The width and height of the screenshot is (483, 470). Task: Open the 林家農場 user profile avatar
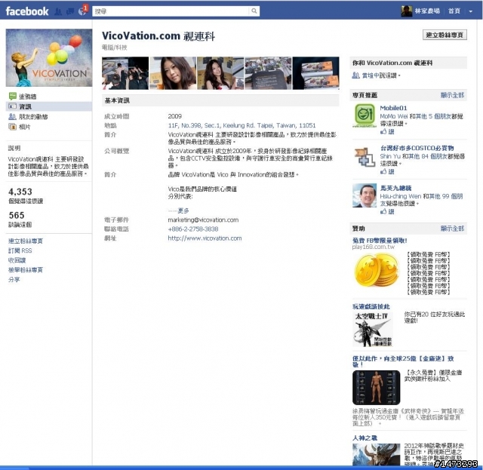(406, 11)
